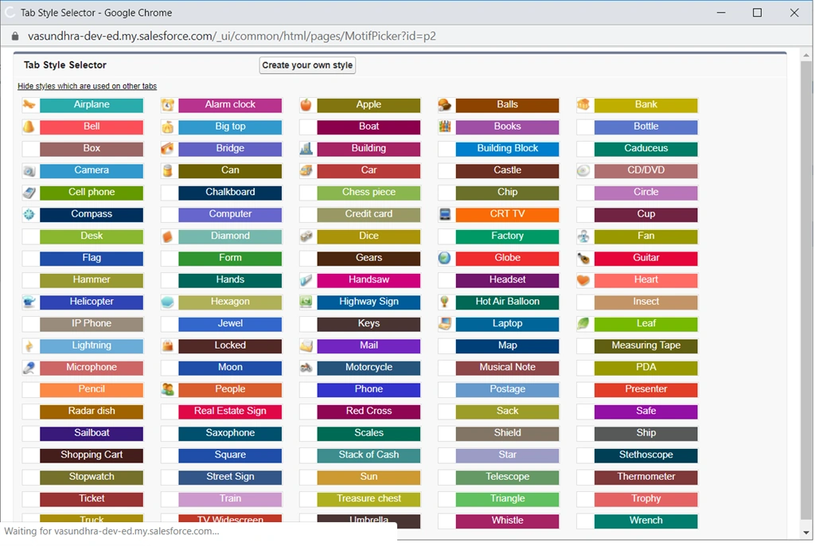Click the Car icon
This screenshot has width=815, height=546.
pos(306,170)
